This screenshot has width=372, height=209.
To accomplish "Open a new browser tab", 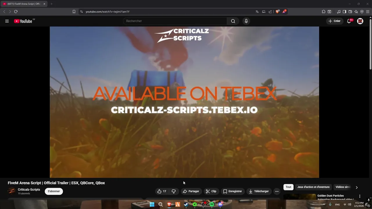I will (51, 4).
